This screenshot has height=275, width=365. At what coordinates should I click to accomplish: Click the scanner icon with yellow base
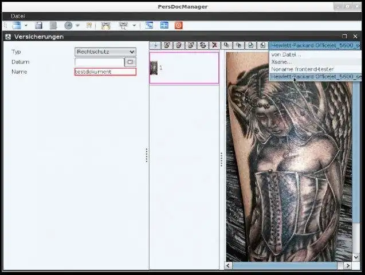[x=105, y=26]
